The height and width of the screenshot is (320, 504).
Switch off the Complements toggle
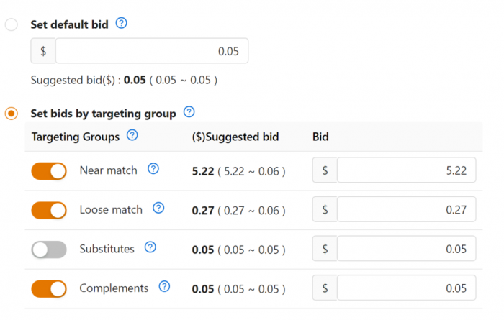tap(49, 289)
